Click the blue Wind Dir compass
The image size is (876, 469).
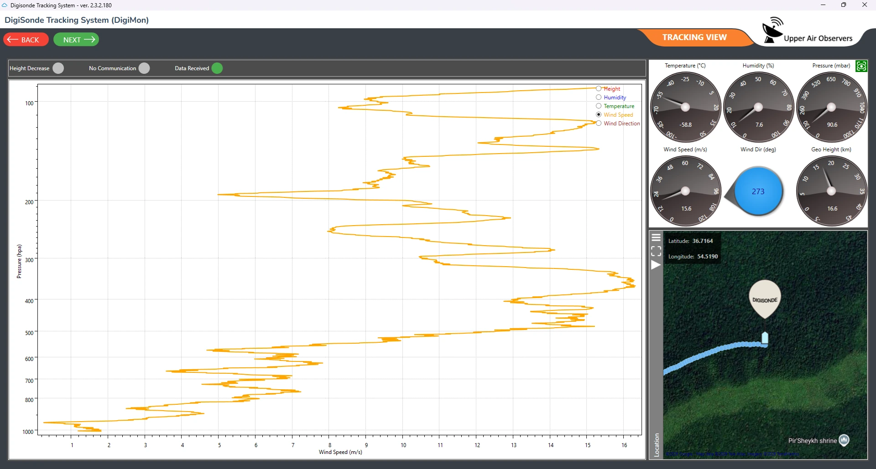point(758,191)
